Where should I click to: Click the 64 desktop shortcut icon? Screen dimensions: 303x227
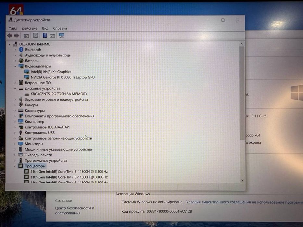(x=17, y=10)
